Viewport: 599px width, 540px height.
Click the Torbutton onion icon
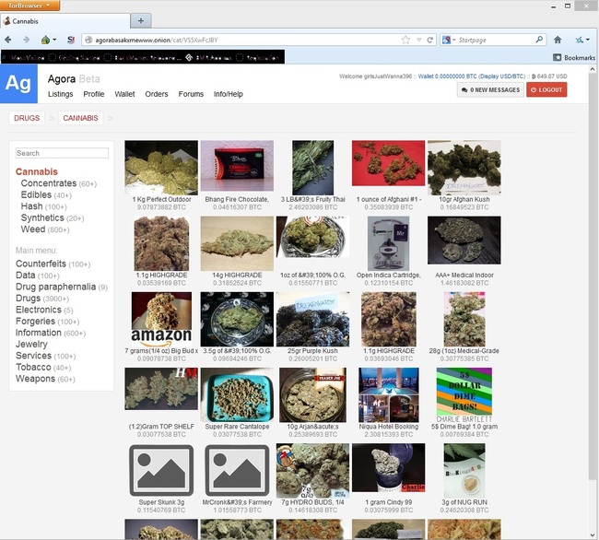[46, 40]
